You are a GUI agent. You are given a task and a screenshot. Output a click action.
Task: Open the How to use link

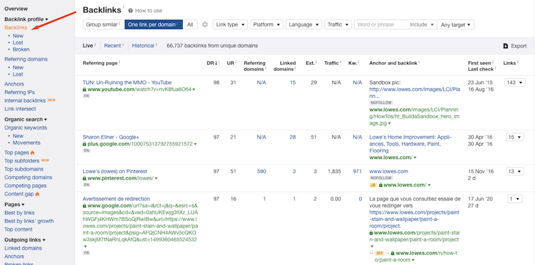(149, 11)
